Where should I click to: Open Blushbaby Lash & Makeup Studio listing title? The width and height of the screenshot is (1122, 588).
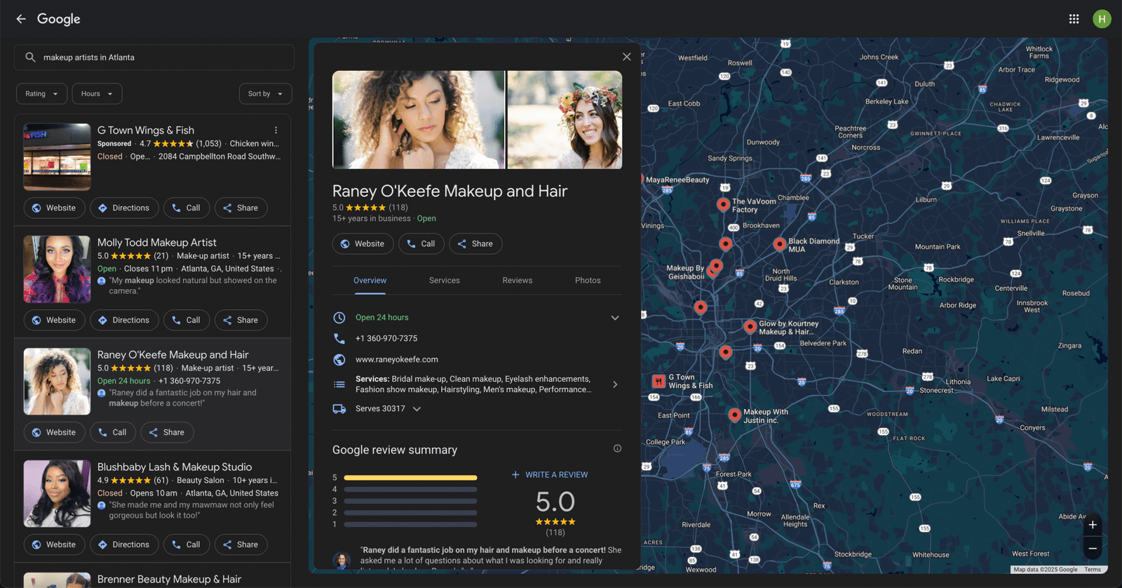click(175, 467)
